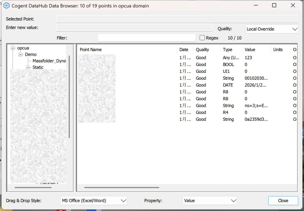This screenshot has width=304, height=211.
Task: Open the Property Value dropdown
Action: click(x=209, y=201)
